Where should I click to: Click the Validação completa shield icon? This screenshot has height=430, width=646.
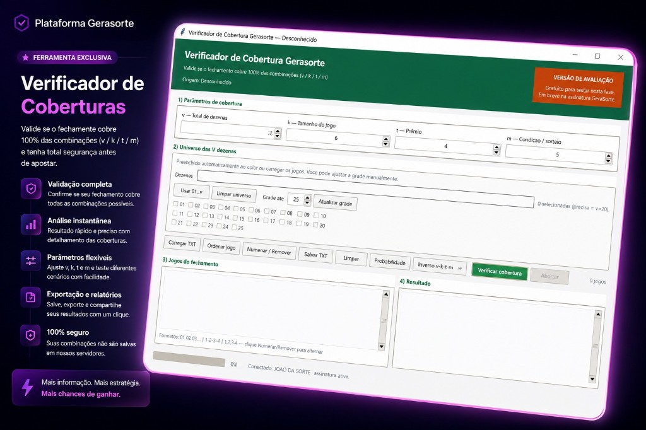31,189
